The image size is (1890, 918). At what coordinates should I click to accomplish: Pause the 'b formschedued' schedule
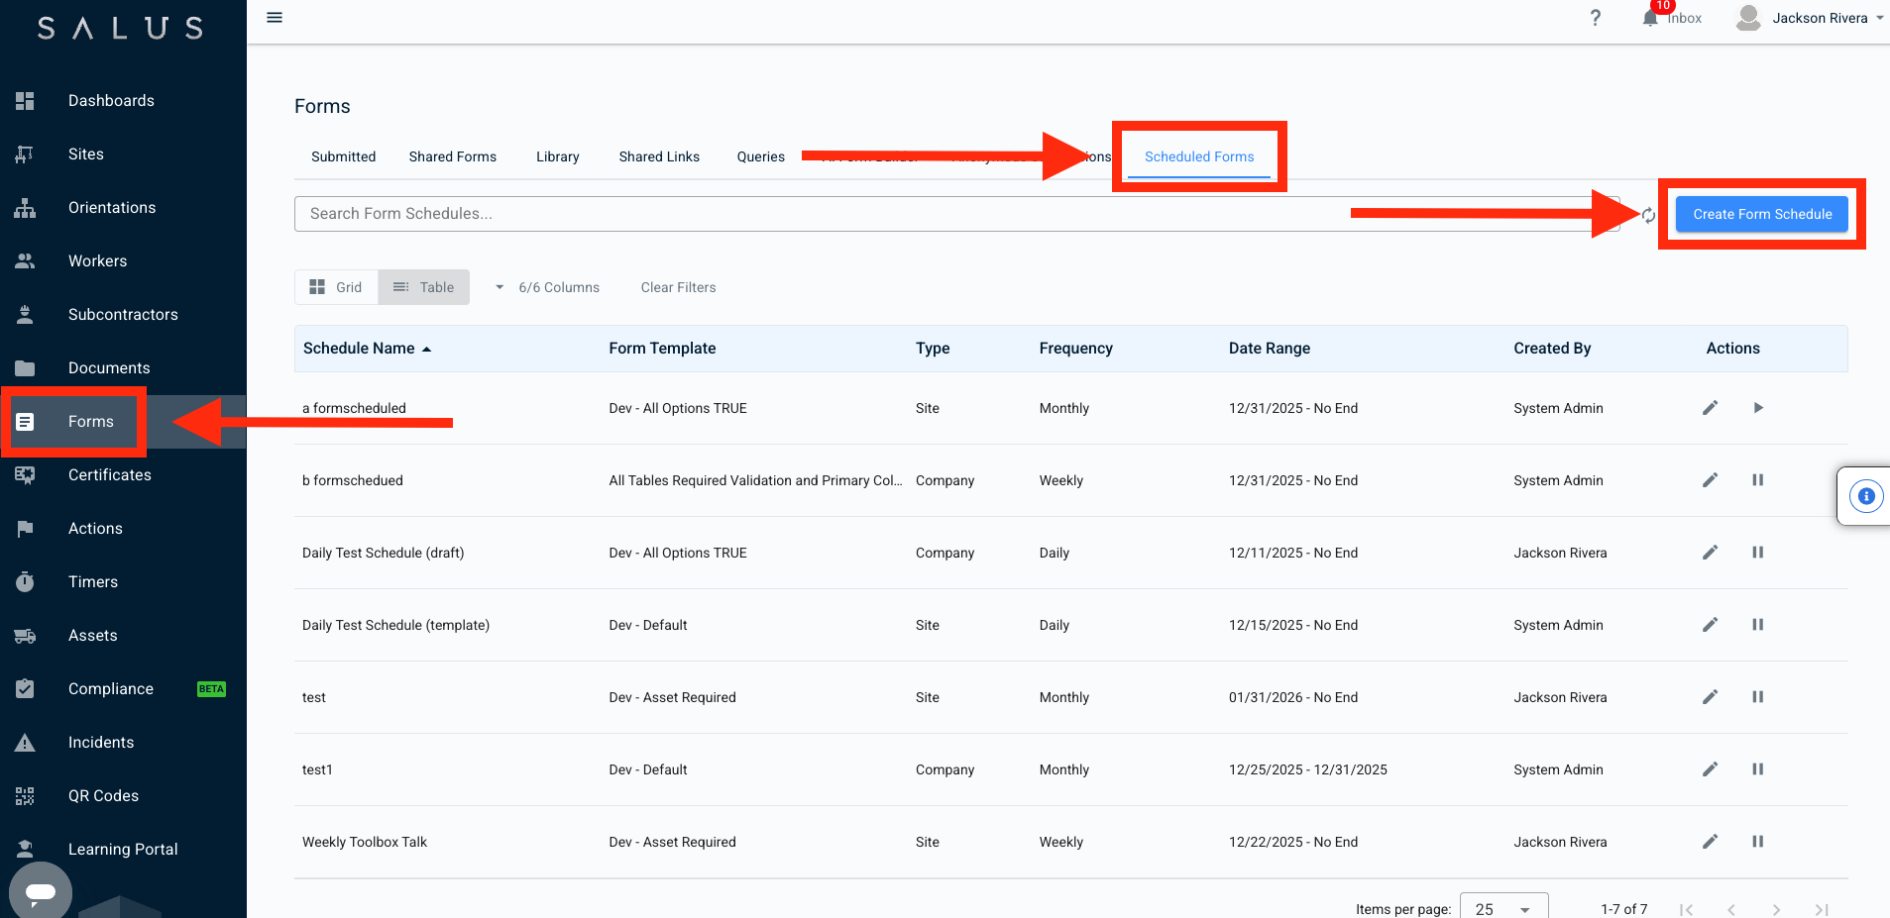click(1757, 480)
